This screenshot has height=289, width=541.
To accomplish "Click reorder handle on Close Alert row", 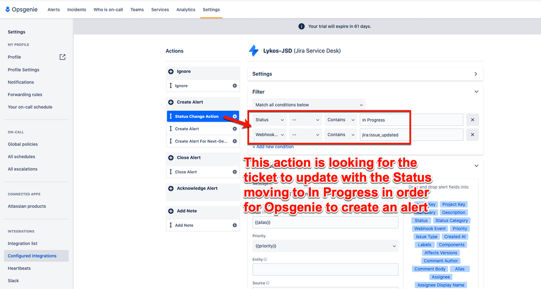I will click(x=171, y=172).
